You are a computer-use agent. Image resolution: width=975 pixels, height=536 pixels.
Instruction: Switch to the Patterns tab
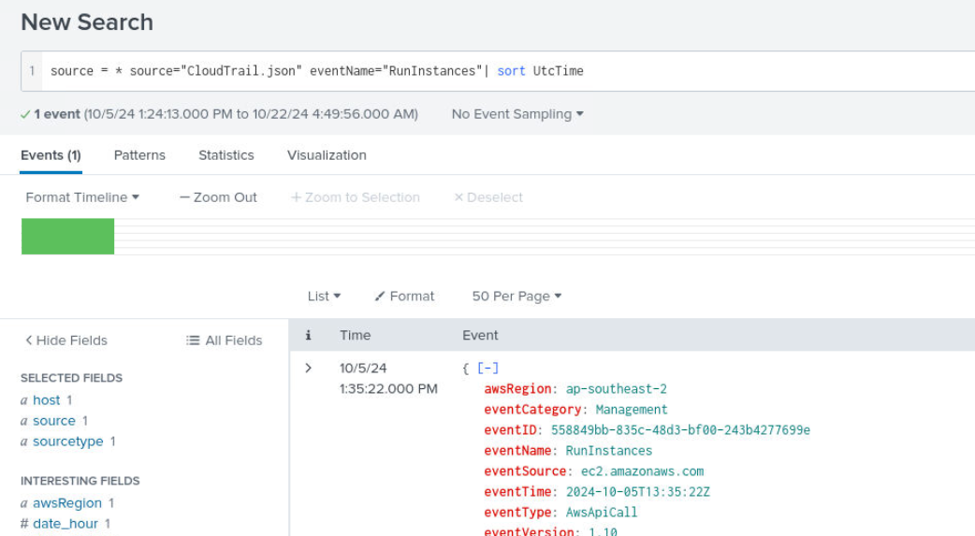coord(139,155)
